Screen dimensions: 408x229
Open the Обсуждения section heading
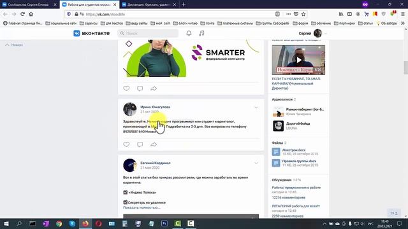[x=282, y=180]
